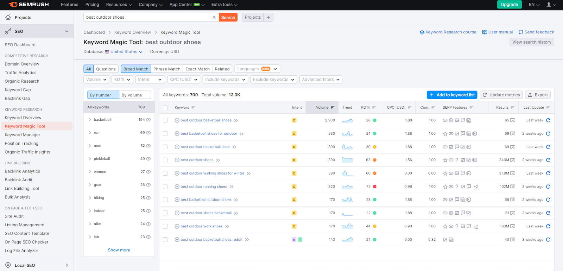563x271 pixels.
Task: Open Keyword Overview in sidebar
Action: (23, 118)
